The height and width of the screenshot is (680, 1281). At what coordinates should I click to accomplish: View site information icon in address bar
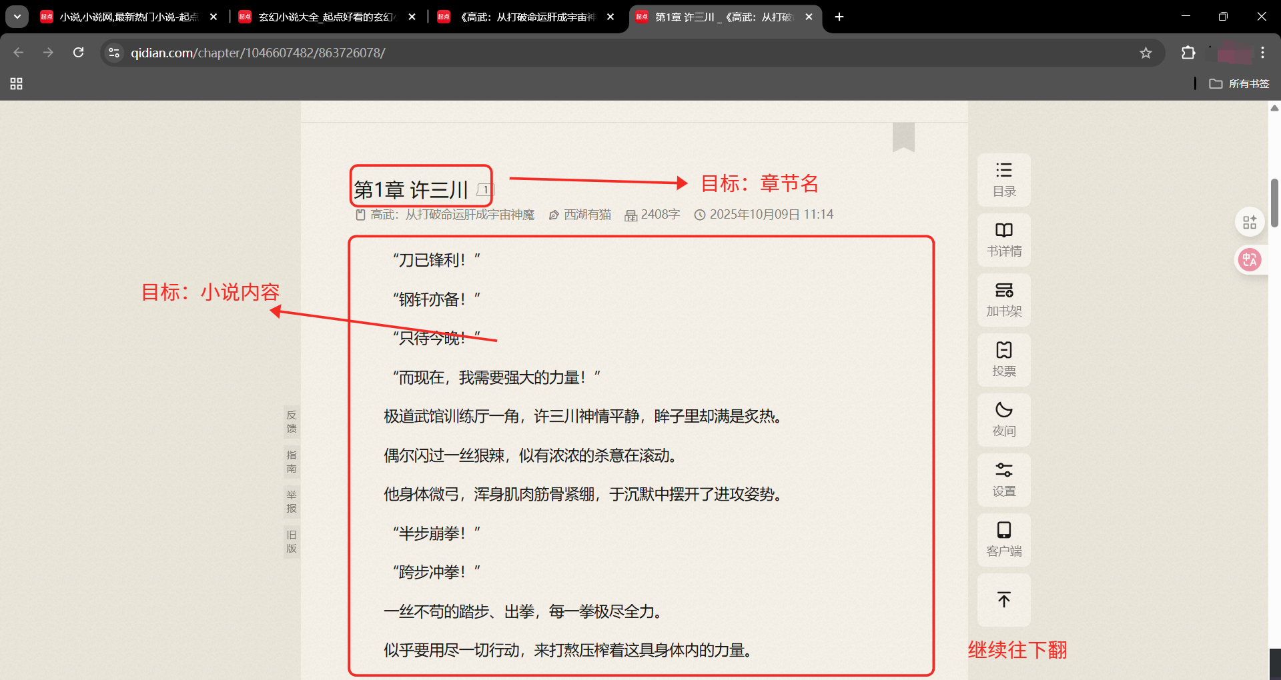tap(114, 53)
